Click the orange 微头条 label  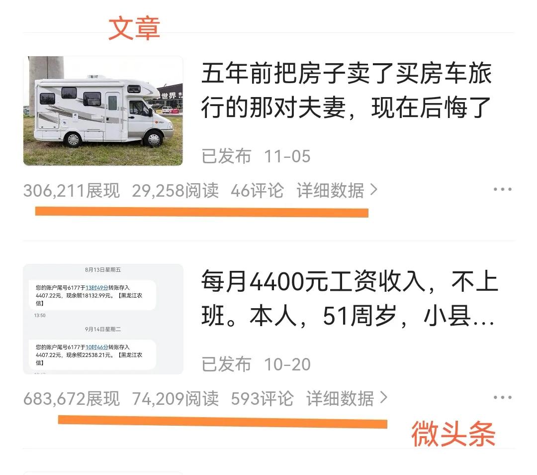coord(453,434)
